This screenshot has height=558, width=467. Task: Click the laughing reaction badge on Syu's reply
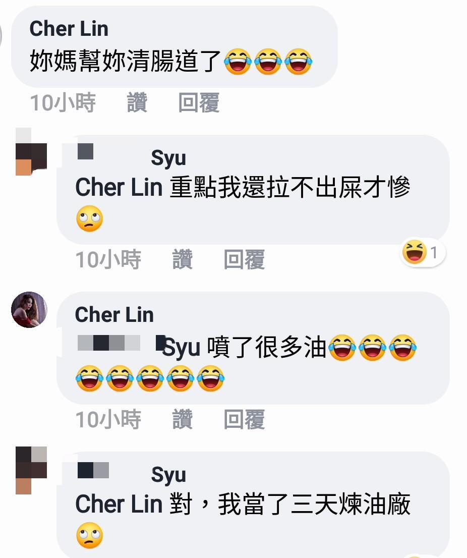coord(423,252)
